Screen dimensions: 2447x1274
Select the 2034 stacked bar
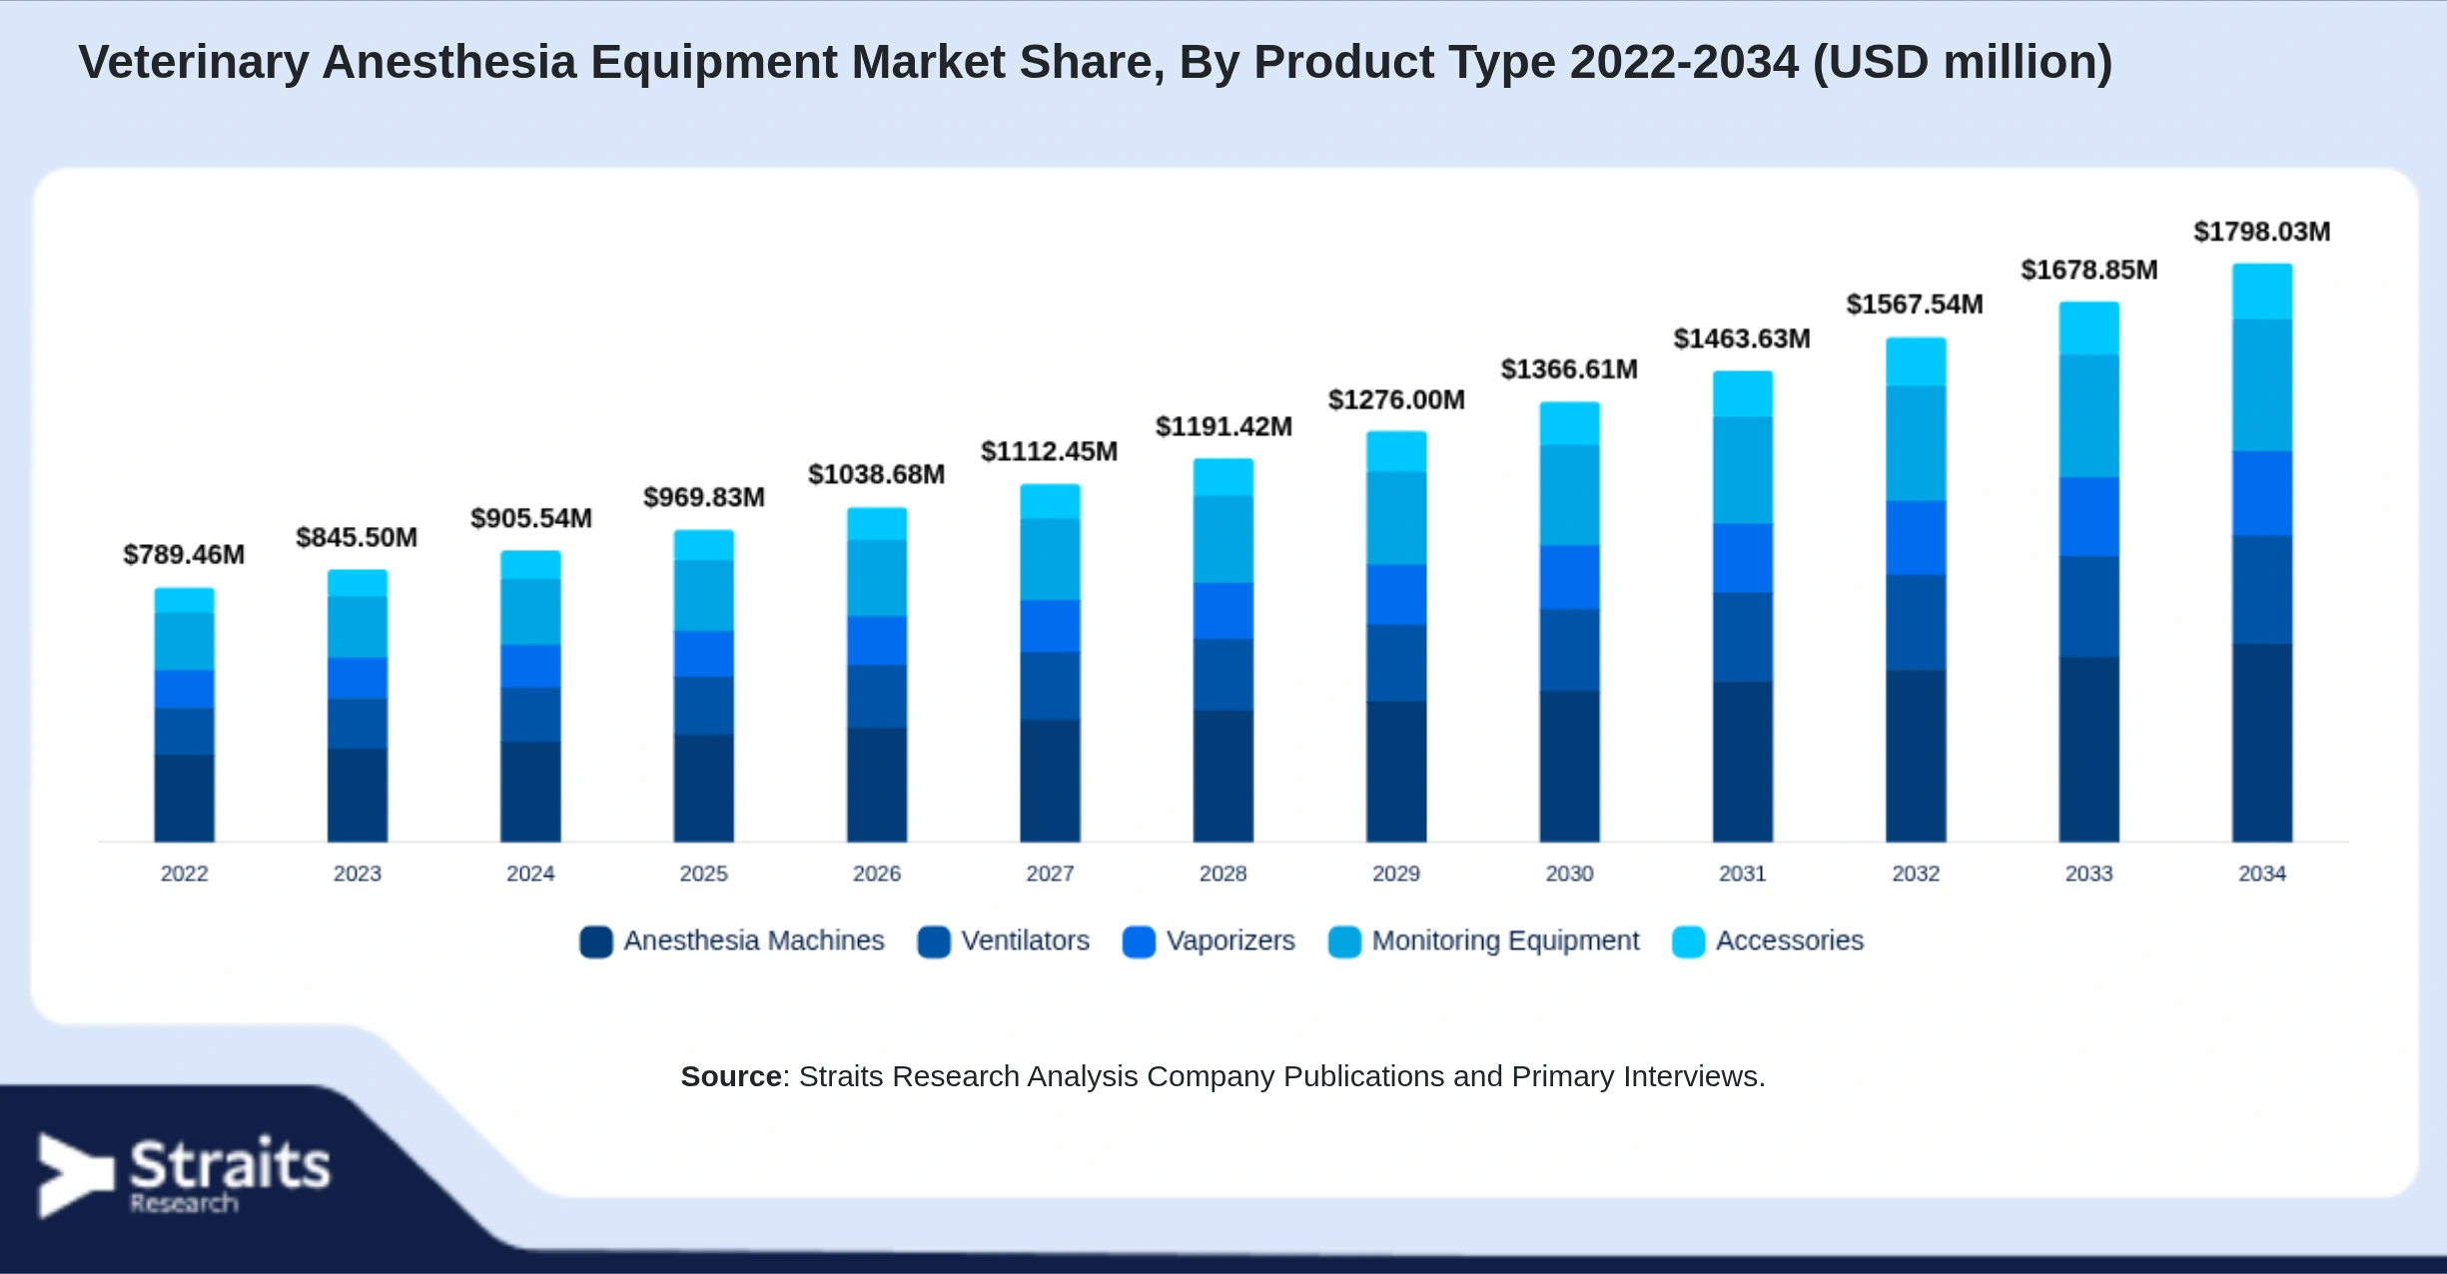coord(2262,552)
